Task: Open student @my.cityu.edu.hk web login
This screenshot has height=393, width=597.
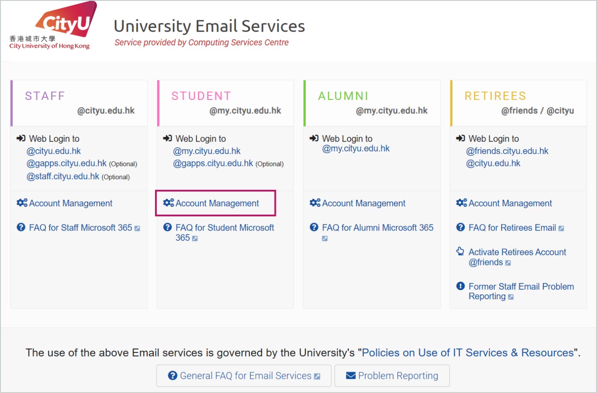Action: coord(207,151)
